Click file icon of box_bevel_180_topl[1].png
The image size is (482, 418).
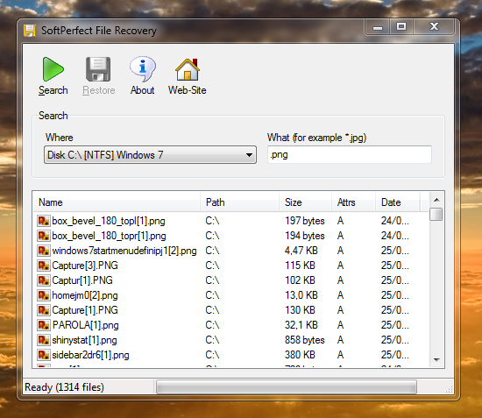tap(43, 221)
